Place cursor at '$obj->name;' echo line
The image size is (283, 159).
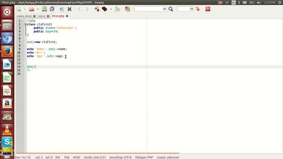(x=47, y=49)
